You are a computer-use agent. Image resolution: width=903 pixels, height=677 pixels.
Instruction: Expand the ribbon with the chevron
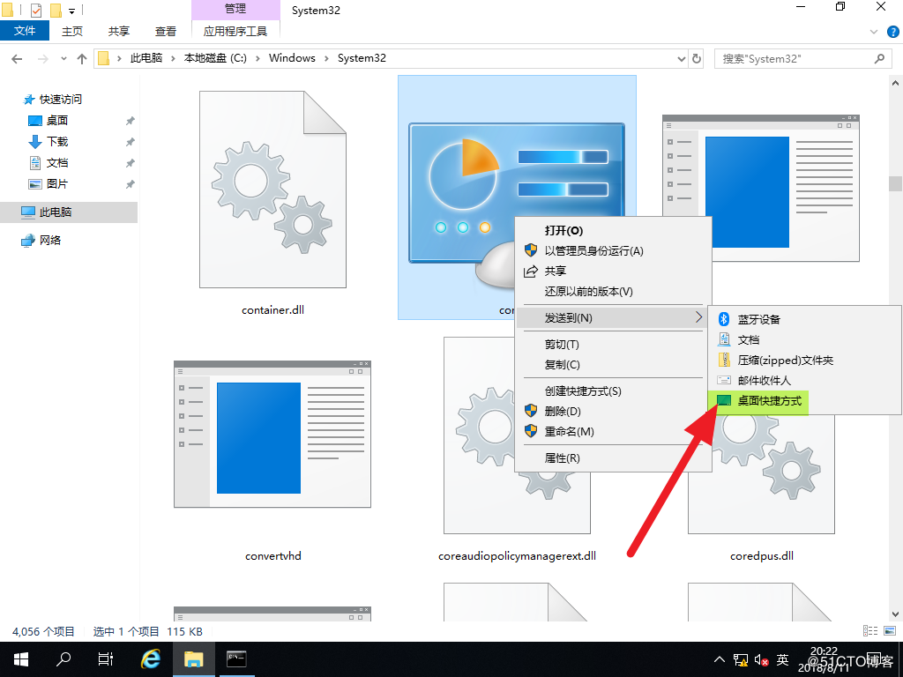click(x=874, y=32)
